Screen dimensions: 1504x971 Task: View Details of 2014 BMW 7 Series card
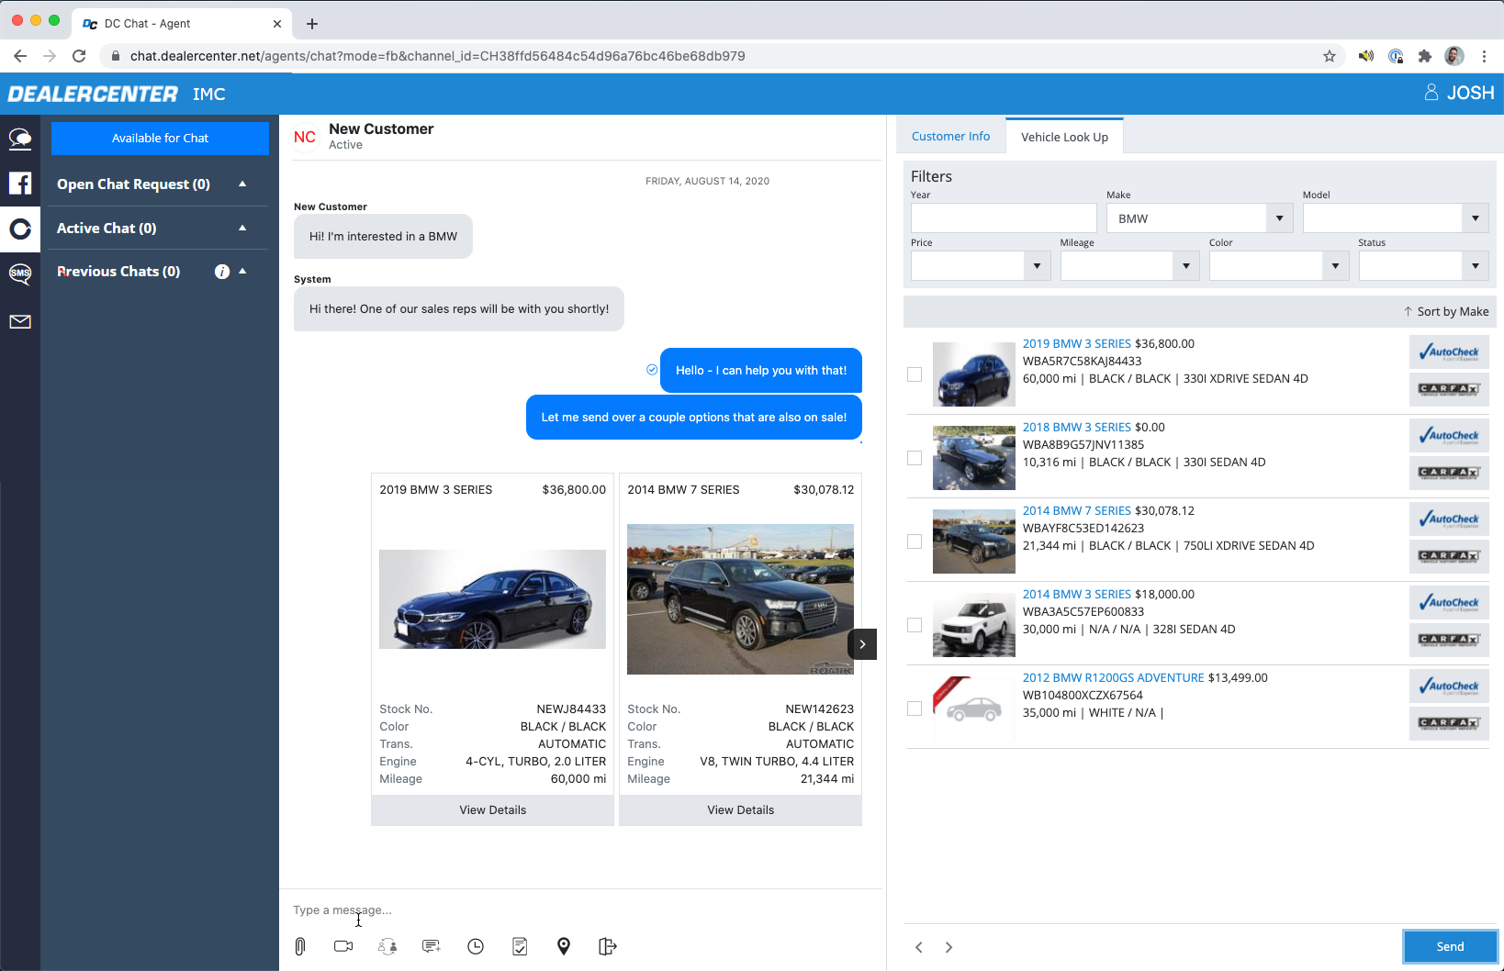[740, 810]
